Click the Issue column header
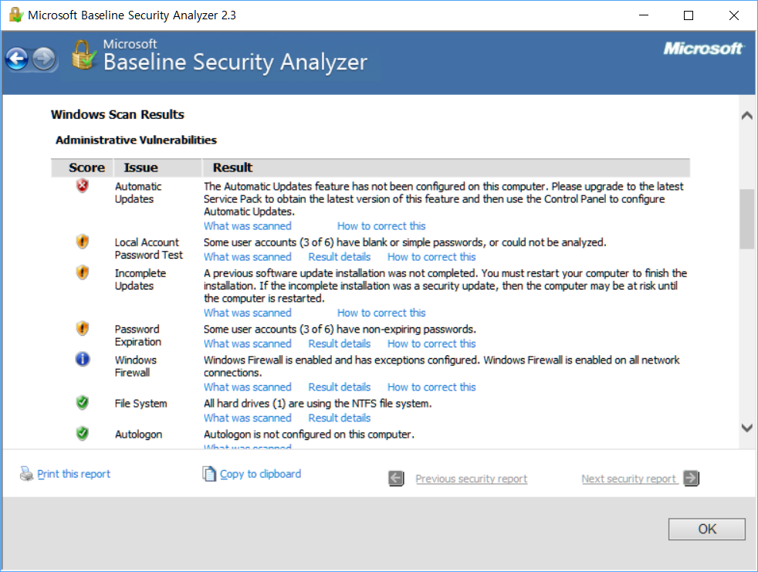 click(x=157, y=168)
